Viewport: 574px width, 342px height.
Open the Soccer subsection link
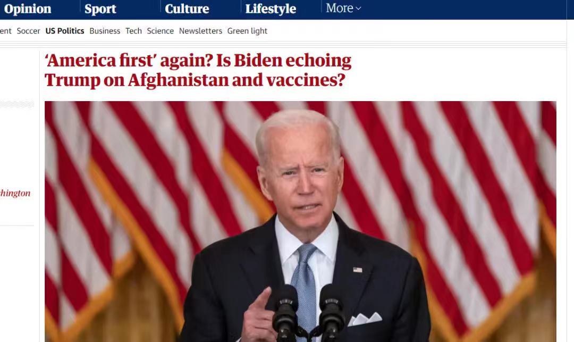pos(28,31)
